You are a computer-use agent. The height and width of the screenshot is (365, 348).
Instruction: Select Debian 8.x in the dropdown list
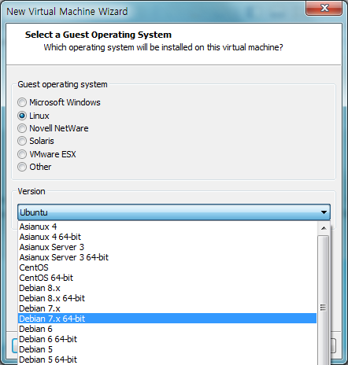(x=167, y=288)
